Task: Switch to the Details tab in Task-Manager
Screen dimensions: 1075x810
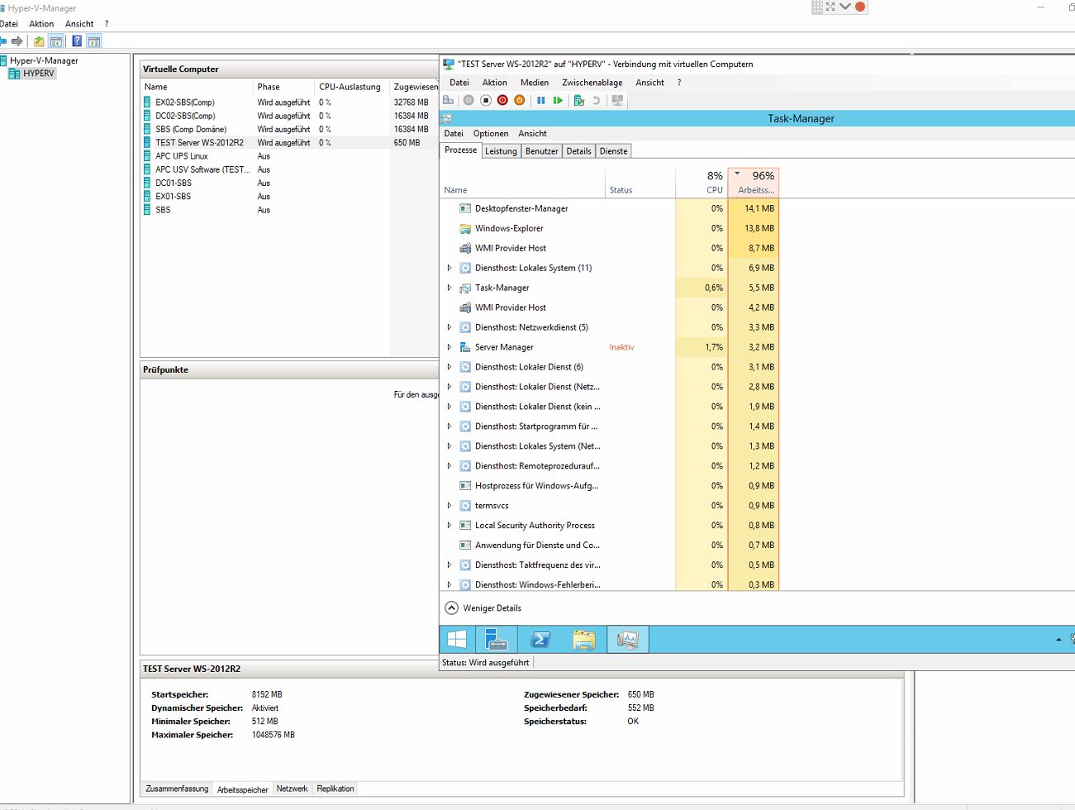Action: [578, 150]
